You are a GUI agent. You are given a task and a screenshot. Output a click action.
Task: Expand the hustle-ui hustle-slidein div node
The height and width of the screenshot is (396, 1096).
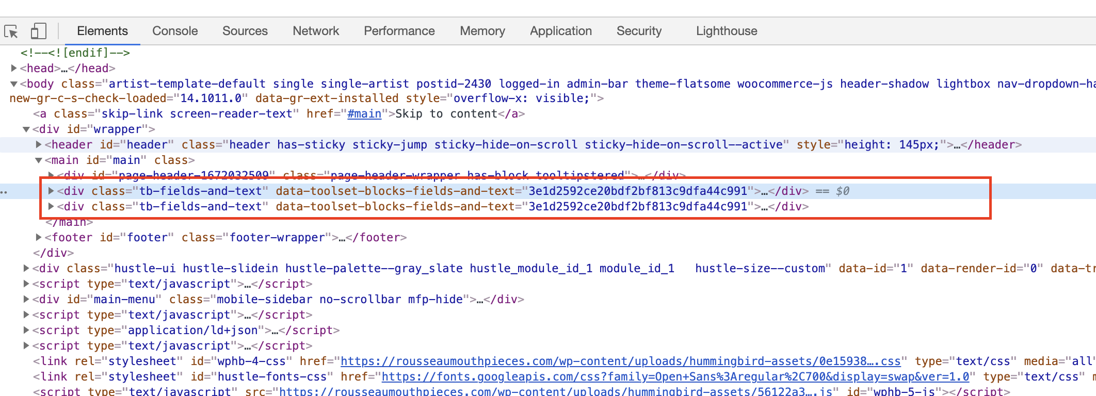(26, 268)
